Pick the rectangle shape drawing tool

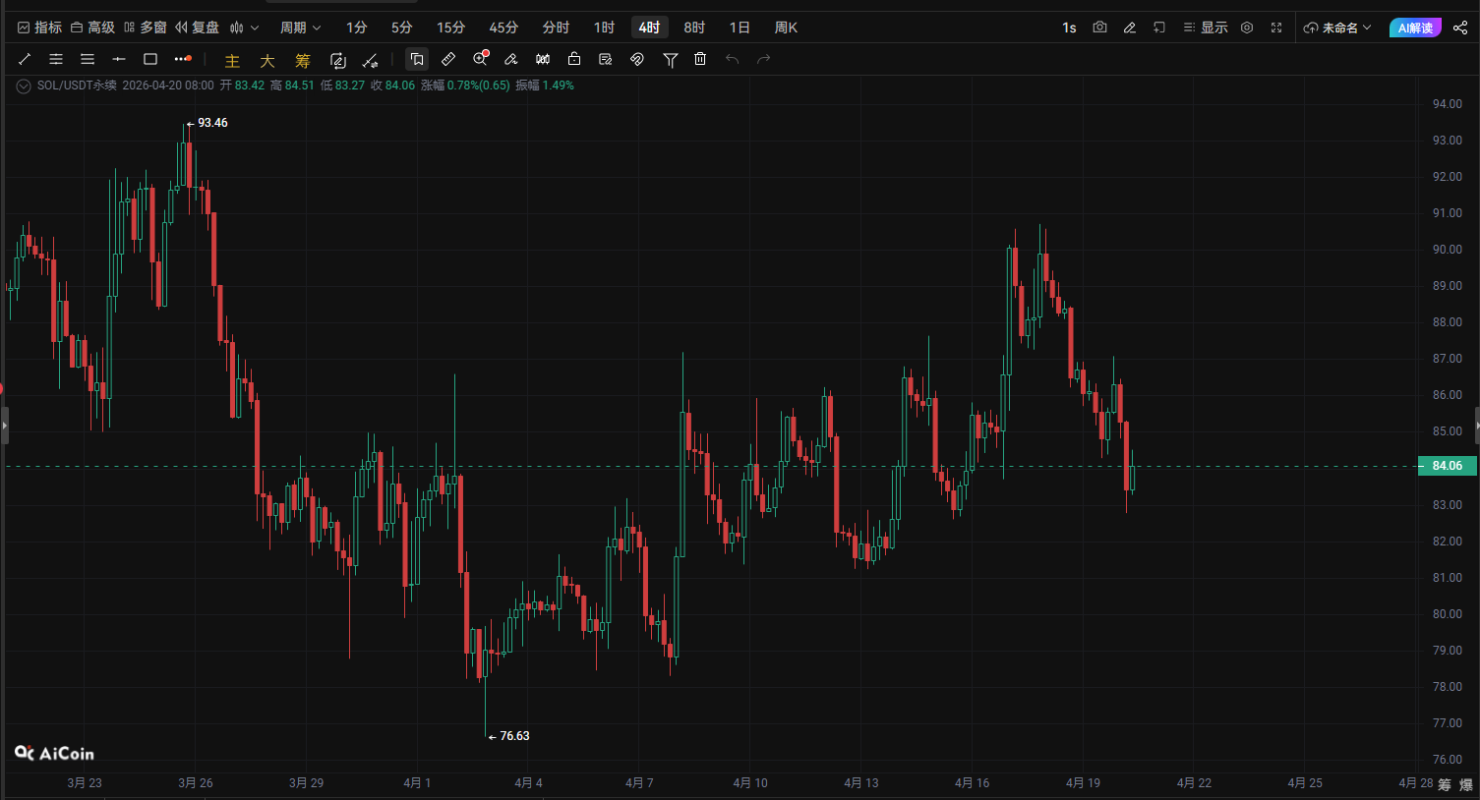tap(150, 59)
